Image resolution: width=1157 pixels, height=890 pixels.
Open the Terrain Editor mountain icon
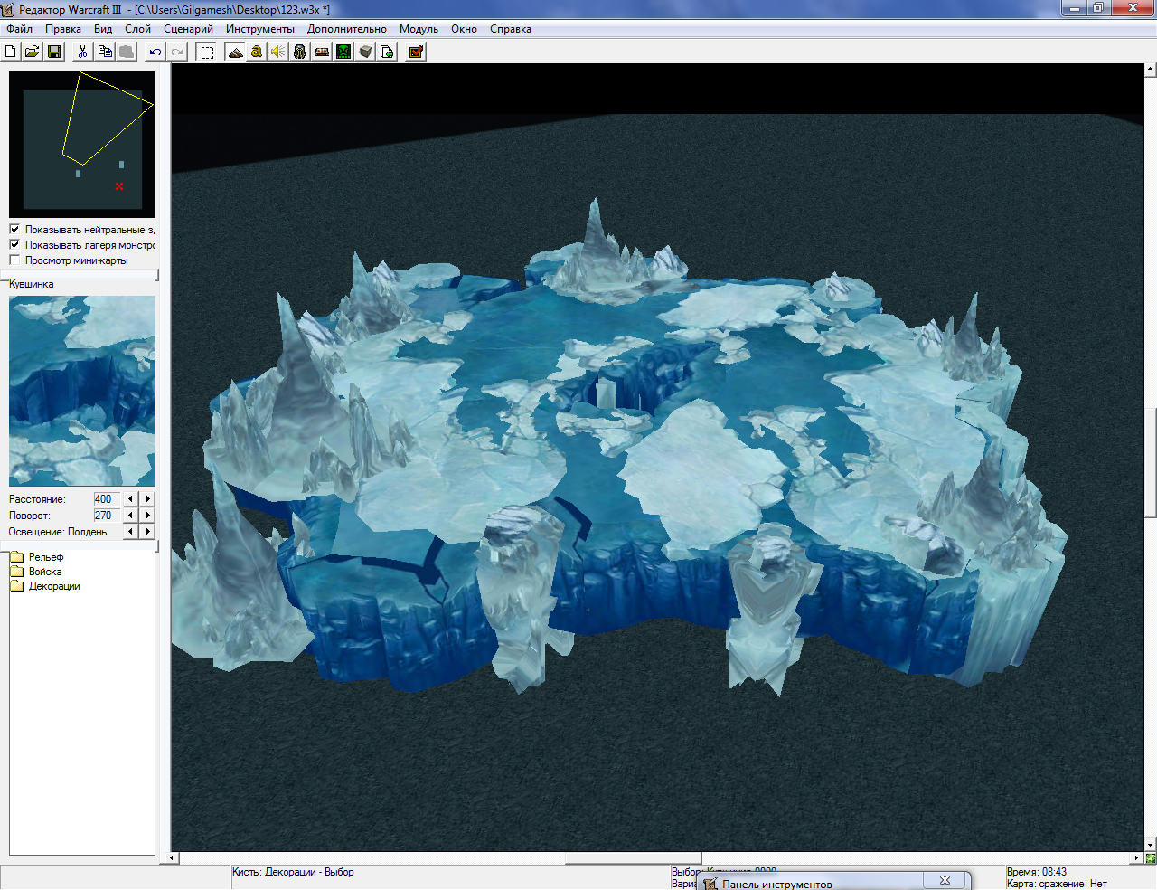(x=235, y=52)
